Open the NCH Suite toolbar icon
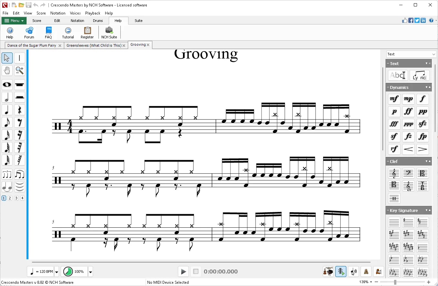 pos(109,33)
